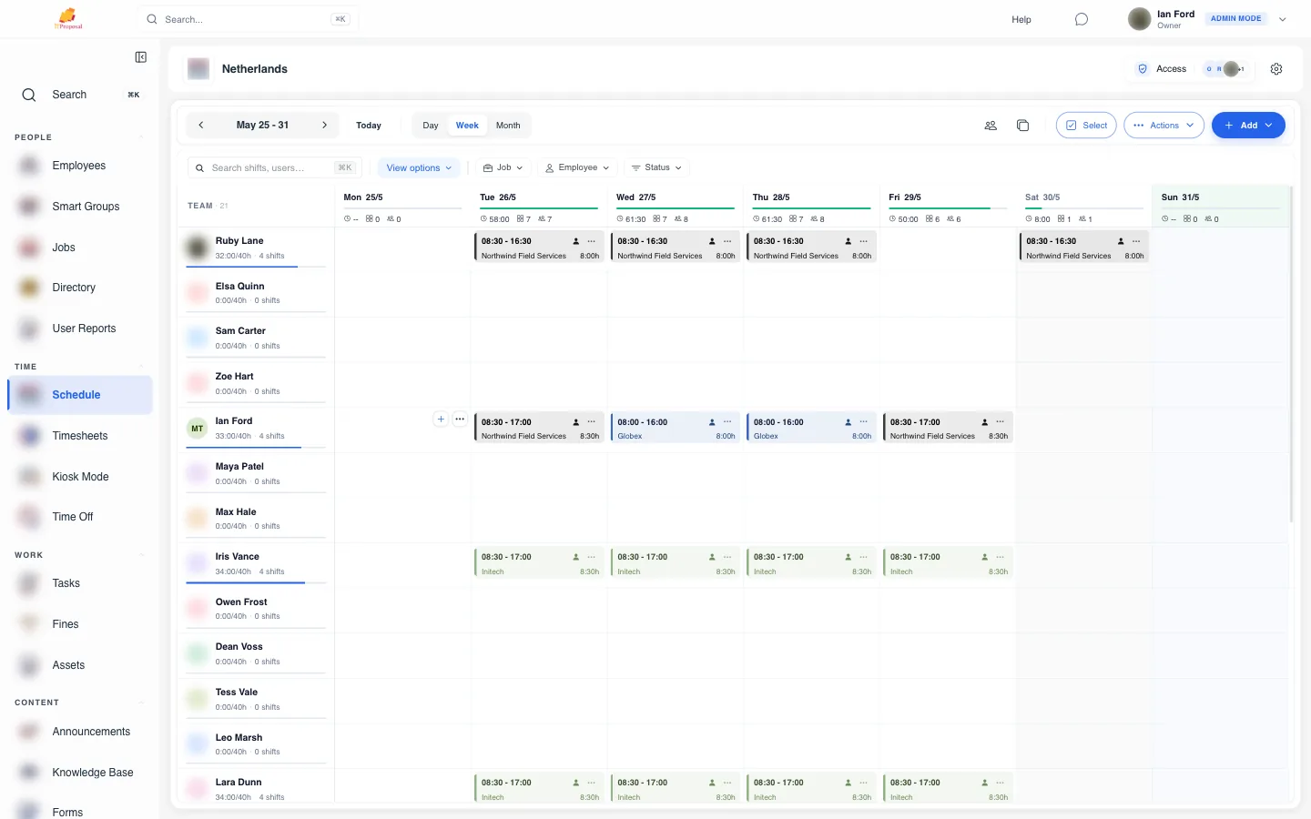The height and width of the screenshot is (819, 1311).
Task: Click the Ian Ford profile avatar
Action: (x=1139, y=19)
